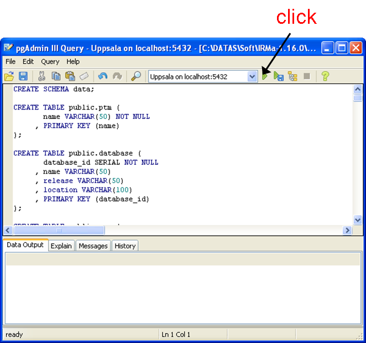Expand the Uppsala on localhost:5432 dropdown

[252, 76]
